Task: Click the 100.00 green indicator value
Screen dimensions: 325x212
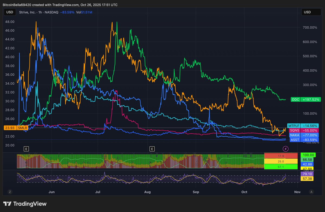Action: pos(308,155)
